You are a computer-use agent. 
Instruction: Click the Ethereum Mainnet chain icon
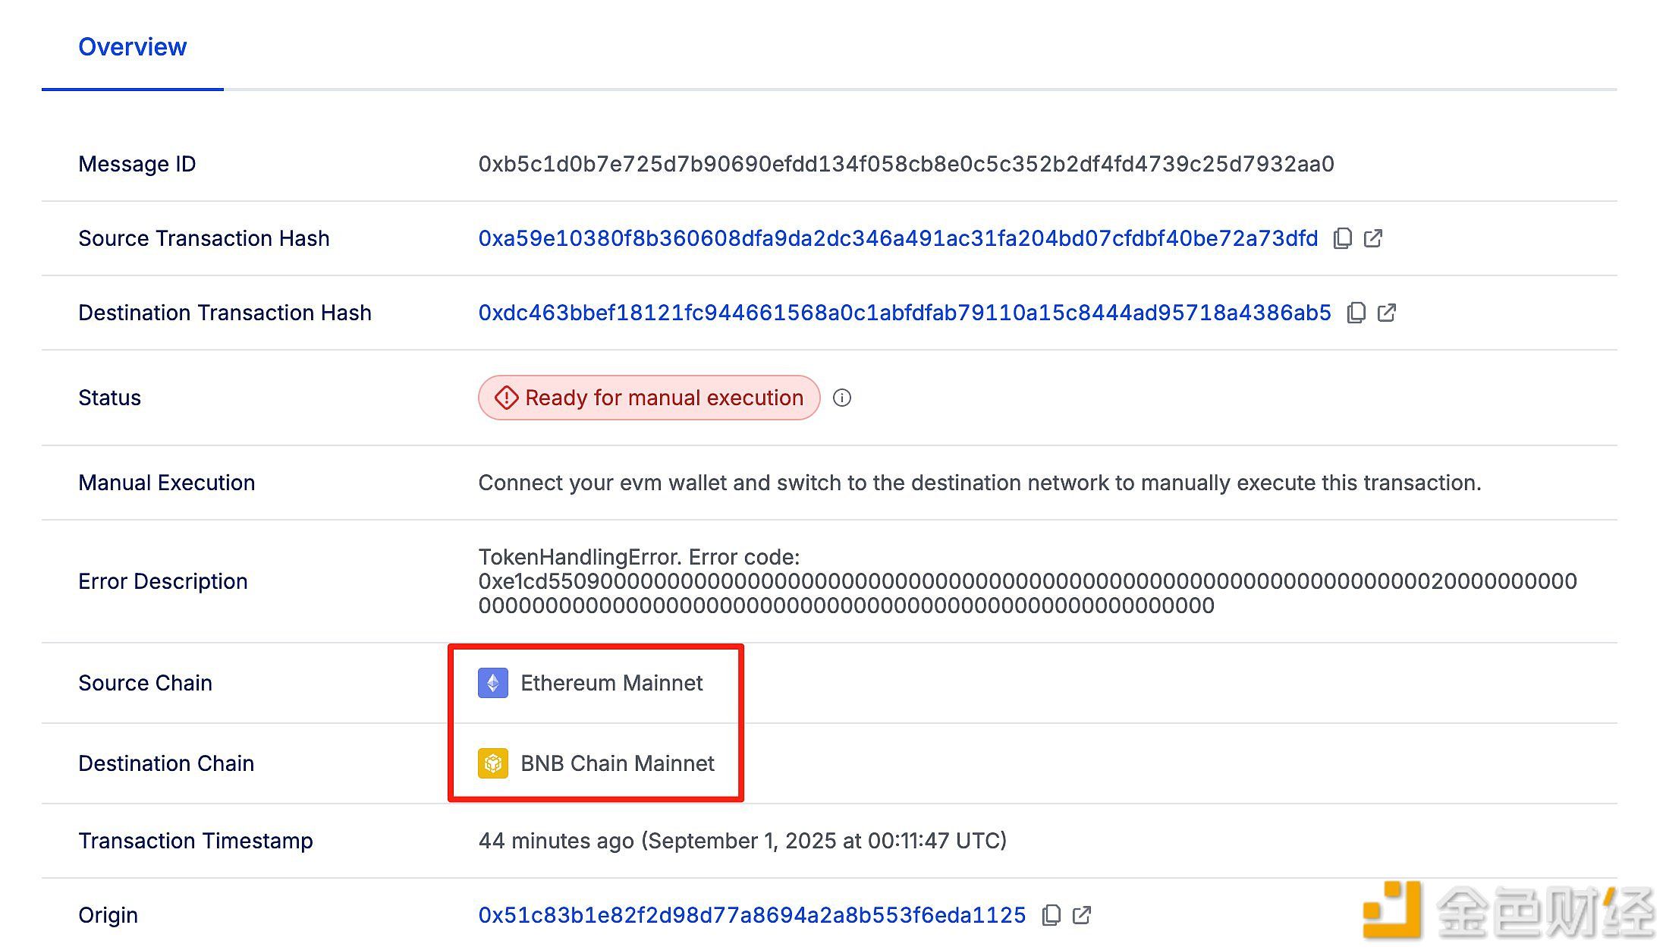(493, 683)
